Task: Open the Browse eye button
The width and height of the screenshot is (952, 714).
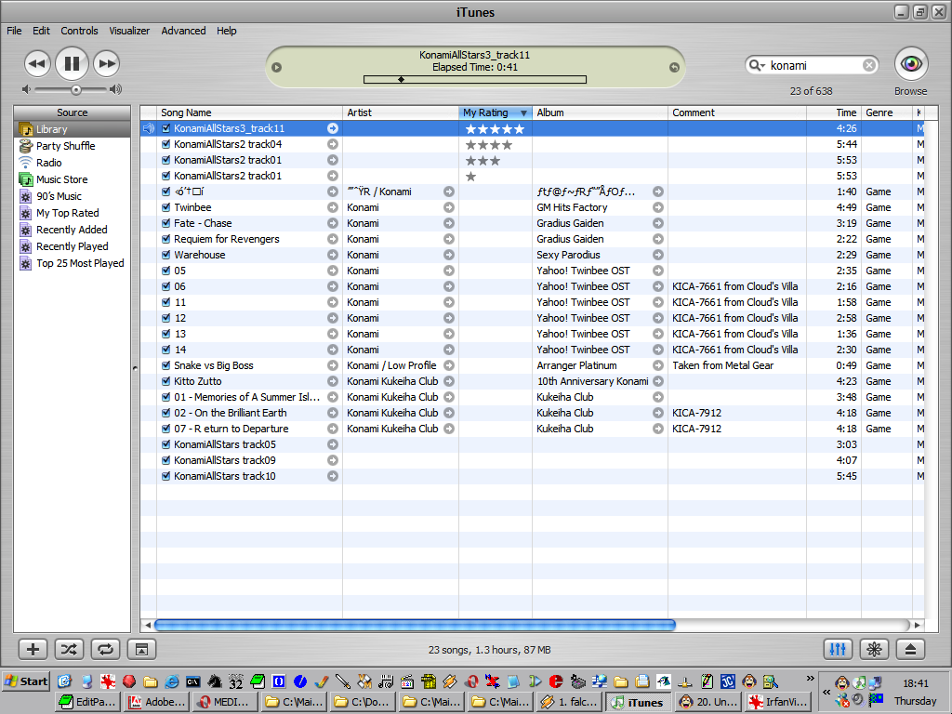Action: click(911, 64)
